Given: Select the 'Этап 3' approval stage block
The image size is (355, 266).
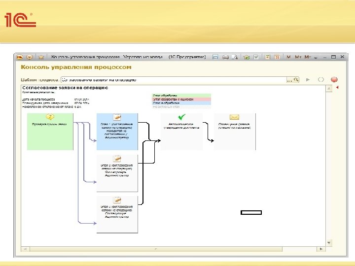Looking at the screenshot, I should pyautogui.click(x=117, y=214).
